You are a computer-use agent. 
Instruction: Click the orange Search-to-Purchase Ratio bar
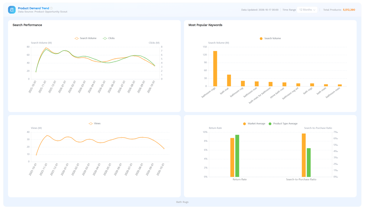304,155
